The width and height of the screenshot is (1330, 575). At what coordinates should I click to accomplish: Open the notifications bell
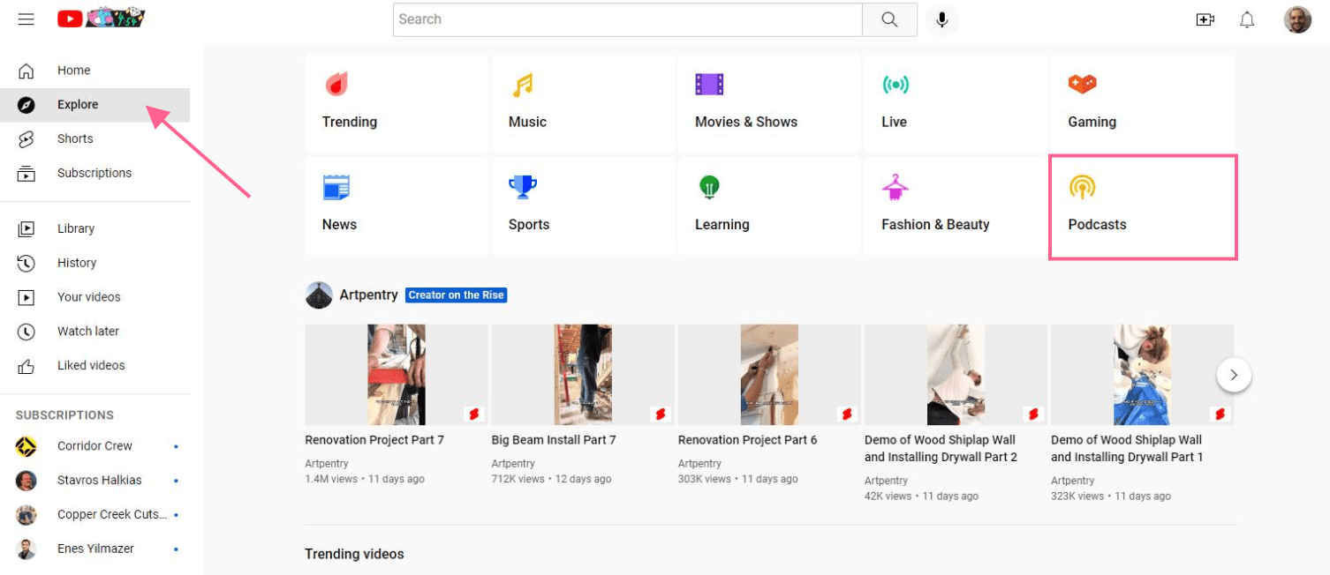[x=1247, y=19]
